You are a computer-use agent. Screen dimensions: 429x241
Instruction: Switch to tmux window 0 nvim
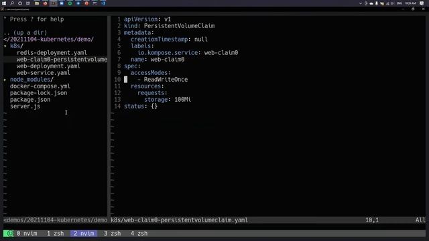(27, 234)
